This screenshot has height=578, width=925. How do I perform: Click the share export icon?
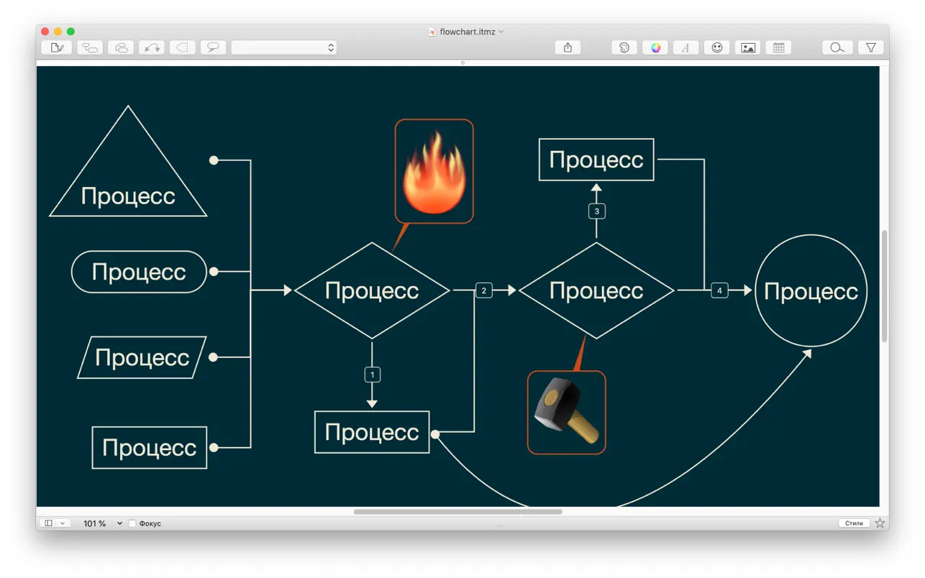click(x=568, y=48)
